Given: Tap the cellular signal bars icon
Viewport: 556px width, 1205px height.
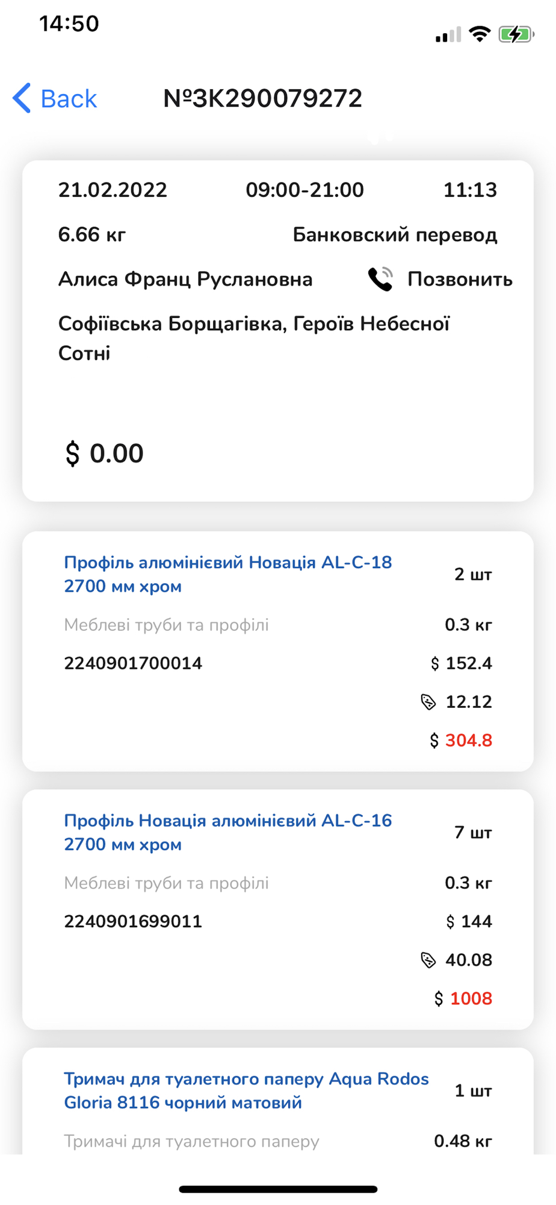Looking at the screenshot, I should click(448, 35).
